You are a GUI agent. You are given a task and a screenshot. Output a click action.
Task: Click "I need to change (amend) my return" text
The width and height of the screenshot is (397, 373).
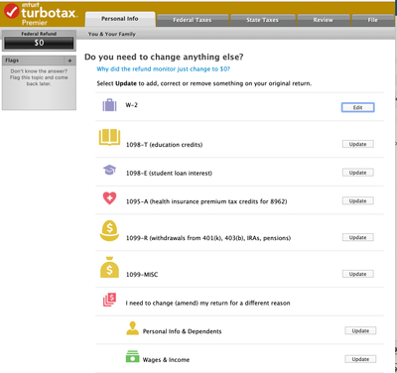207,304
